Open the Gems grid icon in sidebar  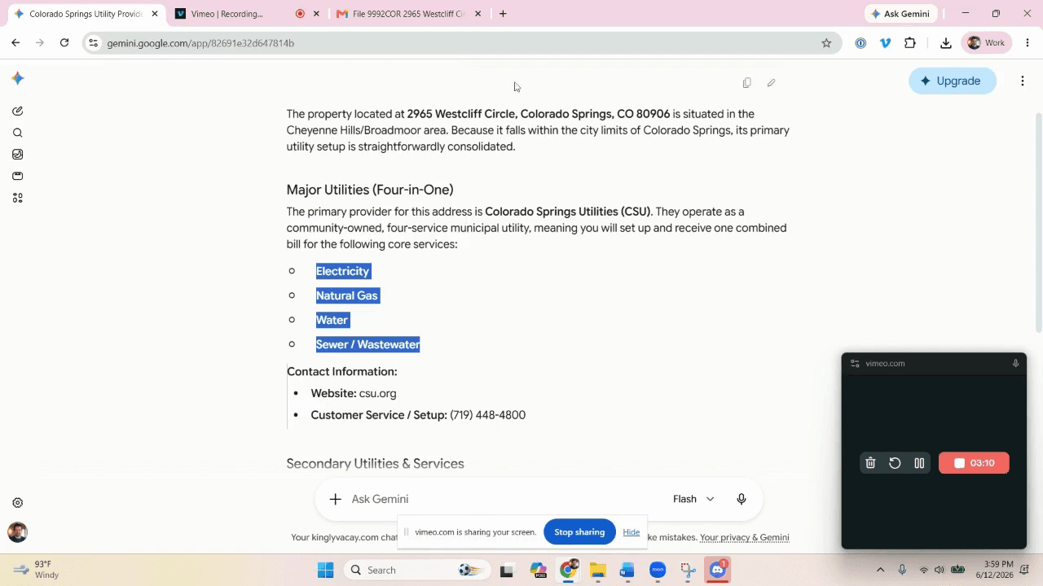point(18,198)
